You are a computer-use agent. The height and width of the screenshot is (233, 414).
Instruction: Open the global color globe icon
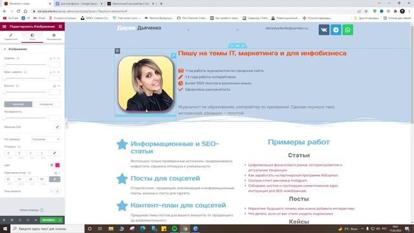coord(52,165)
